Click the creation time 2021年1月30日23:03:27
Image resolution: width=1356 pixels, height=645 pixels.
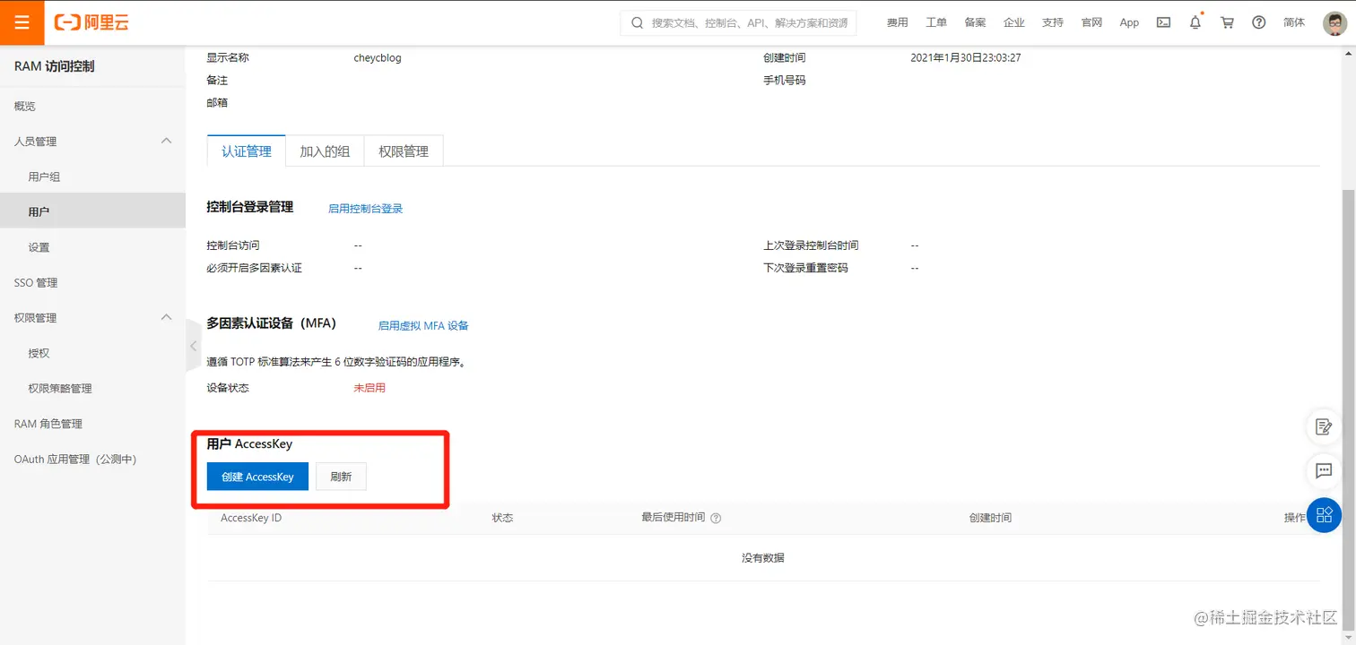click(x=966, y=57)
